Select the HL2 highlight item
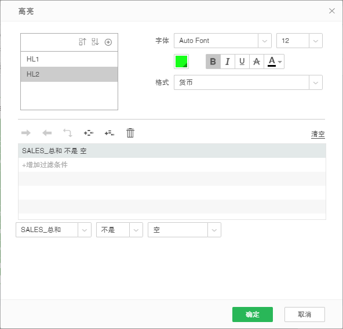343x329 pixels. [x=69, y=74]
